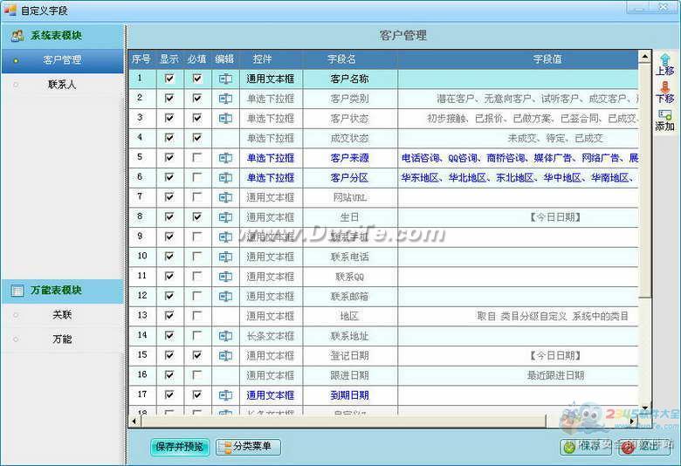The width and height of the screenshot is (681, 466).
Task: Click edit icon for 生日 row
Action: (x=225, y=217)
